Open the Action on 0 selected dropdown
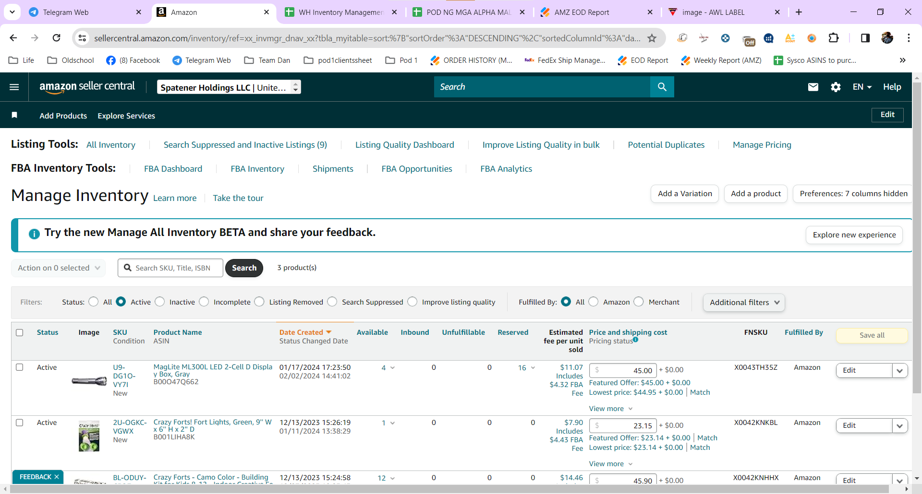This screenshot has height=494, width=922. pyautogui.click(x=58, y=268)
